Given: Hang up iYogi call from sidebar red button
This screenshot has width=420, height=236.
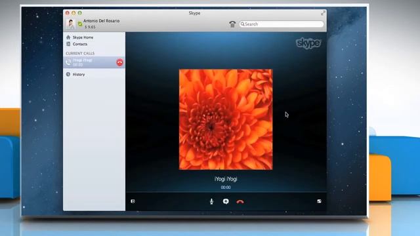Looking at the screenshot, I should click(x=119, y=62).
